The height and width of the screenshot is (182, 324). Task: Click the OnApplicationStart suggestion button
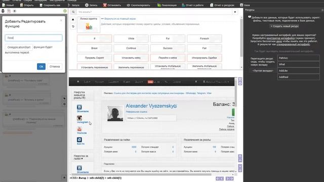(19, 47)
